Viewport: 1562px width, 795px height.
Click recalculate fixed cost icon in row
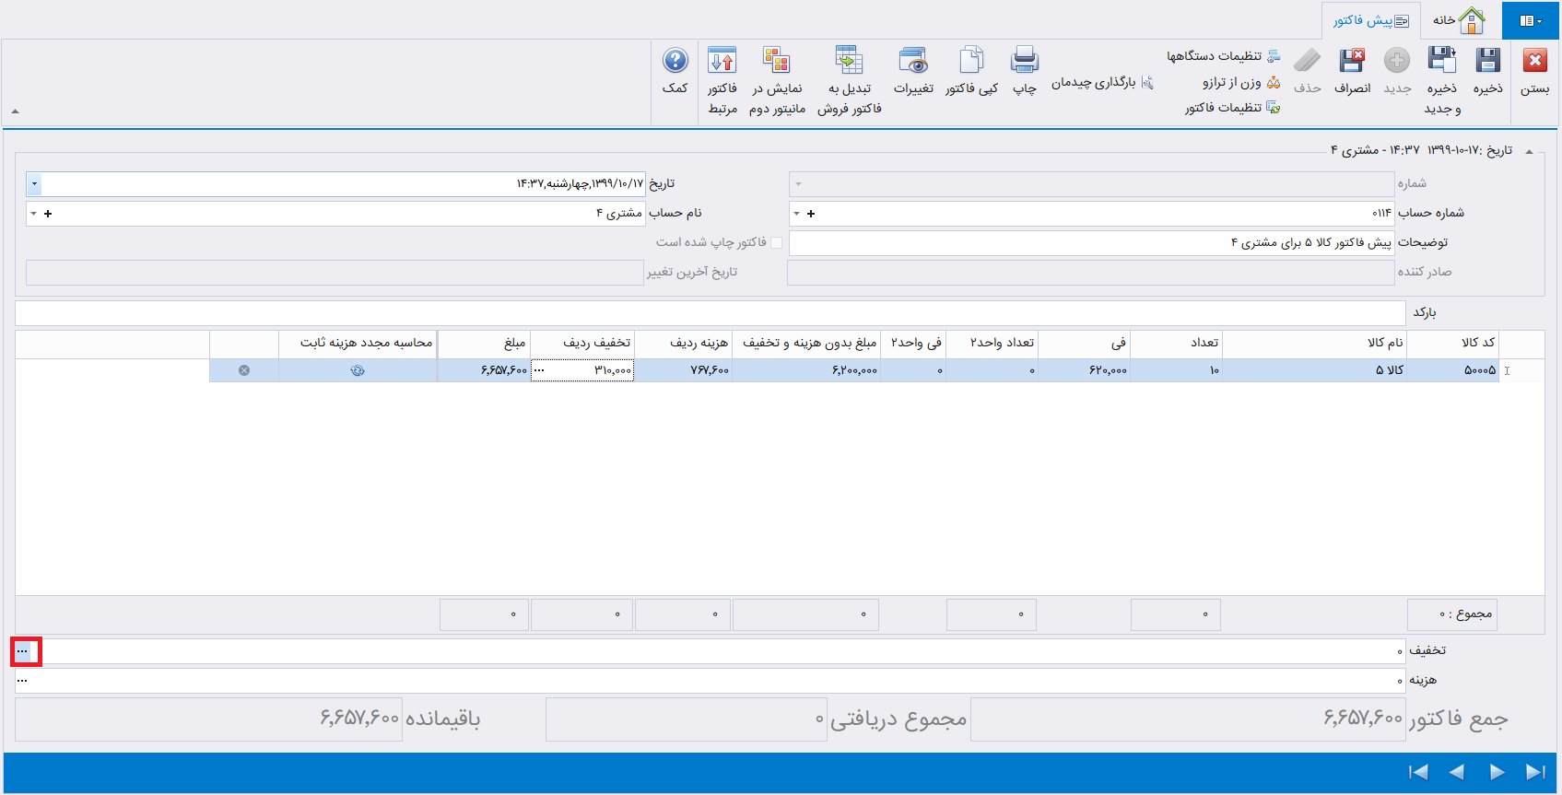click(x=358, y=370)
